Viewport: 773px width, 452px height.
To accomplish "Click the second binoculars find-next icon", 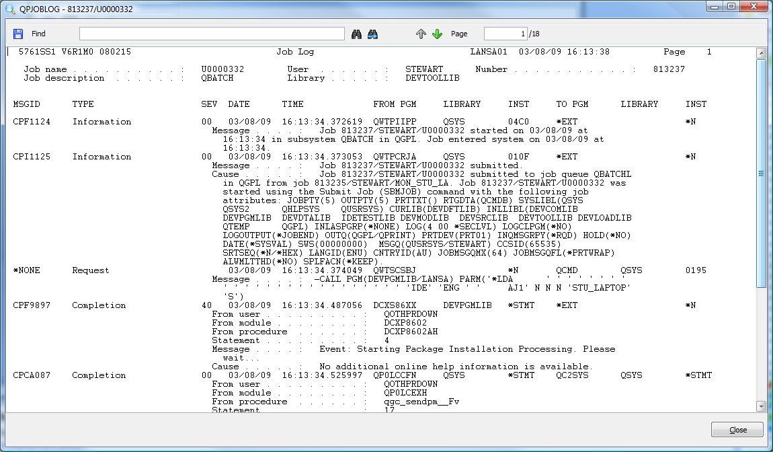I will [x=372, y=34].
